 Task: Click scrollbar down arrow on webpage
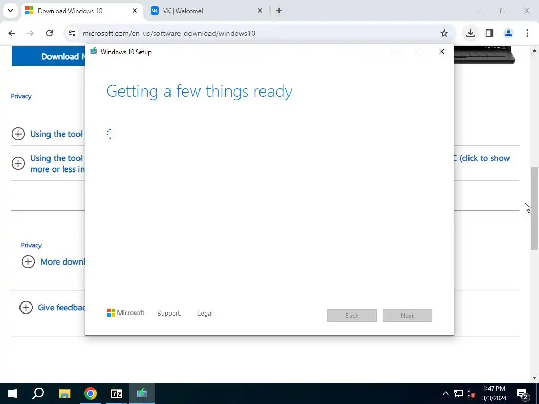pyautogui.click(x=534, y=378)
